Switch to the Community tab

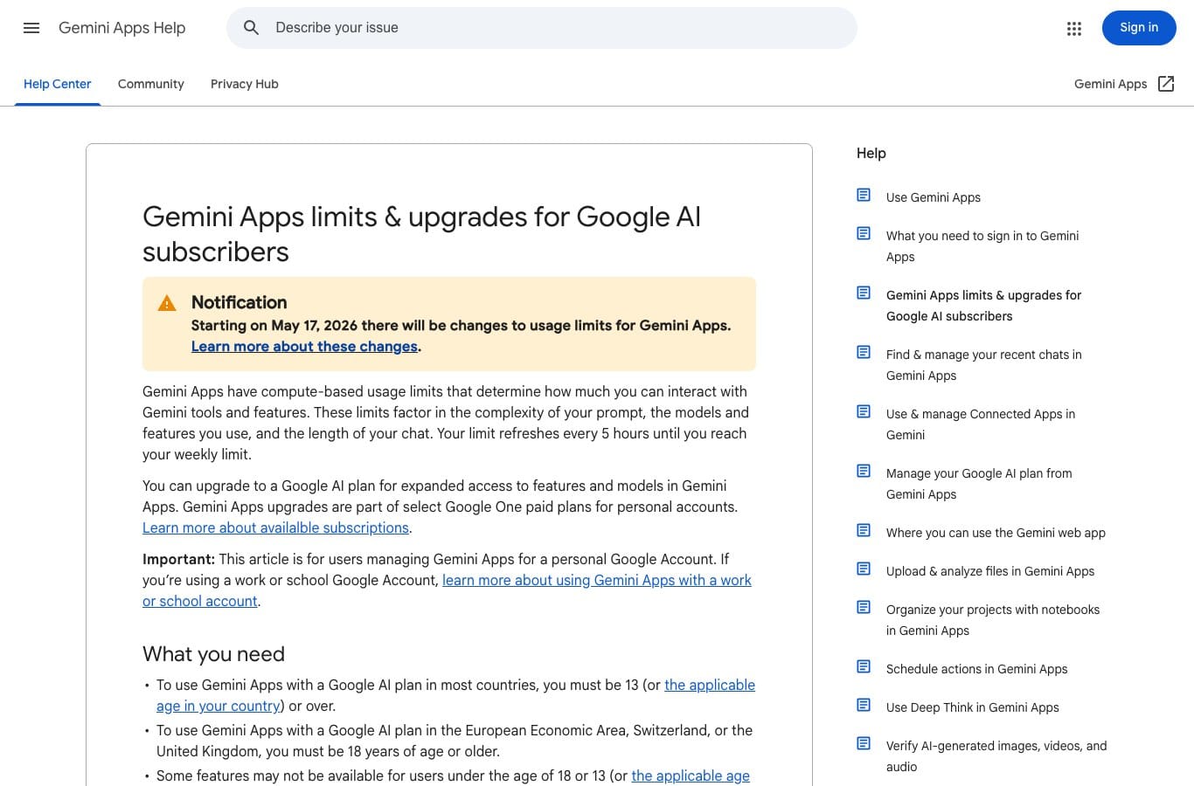coord(151,84)
